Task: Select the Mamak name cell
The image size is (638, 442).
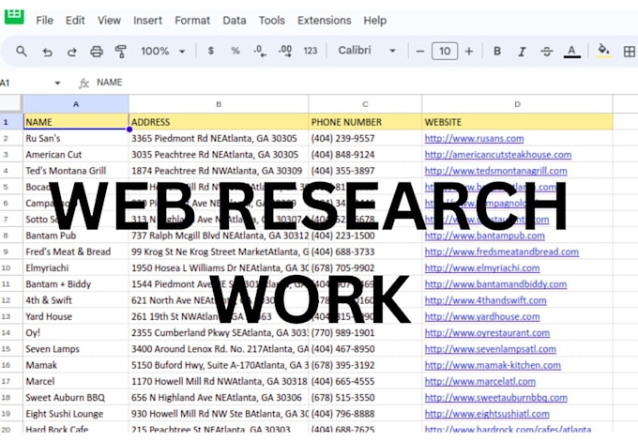Action: tap(76, 365)
